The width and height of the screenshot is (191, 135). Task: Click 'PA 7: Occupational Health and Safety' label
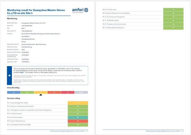pos(19,125)
